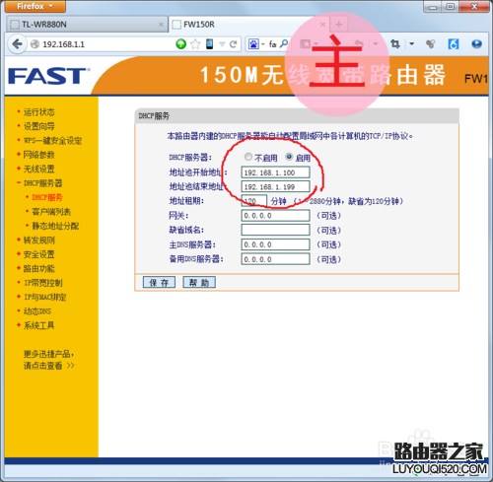Open 运行状态 in the sidebar
The image size is (493, 482).
[x=39, y=112]
